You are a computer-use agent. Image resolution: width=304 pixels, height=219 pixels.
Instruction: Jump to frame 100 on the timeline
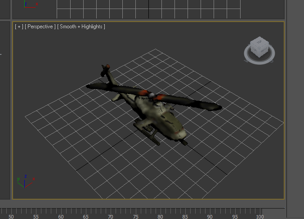[259, 216]
